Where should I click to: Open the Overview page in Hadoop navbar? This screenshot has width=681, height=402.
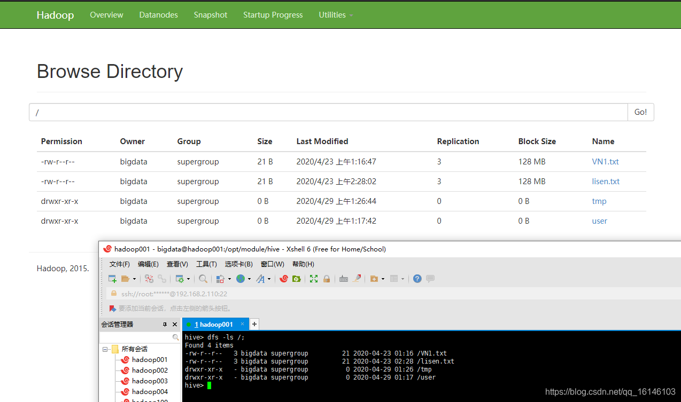(x=106, y=15)
